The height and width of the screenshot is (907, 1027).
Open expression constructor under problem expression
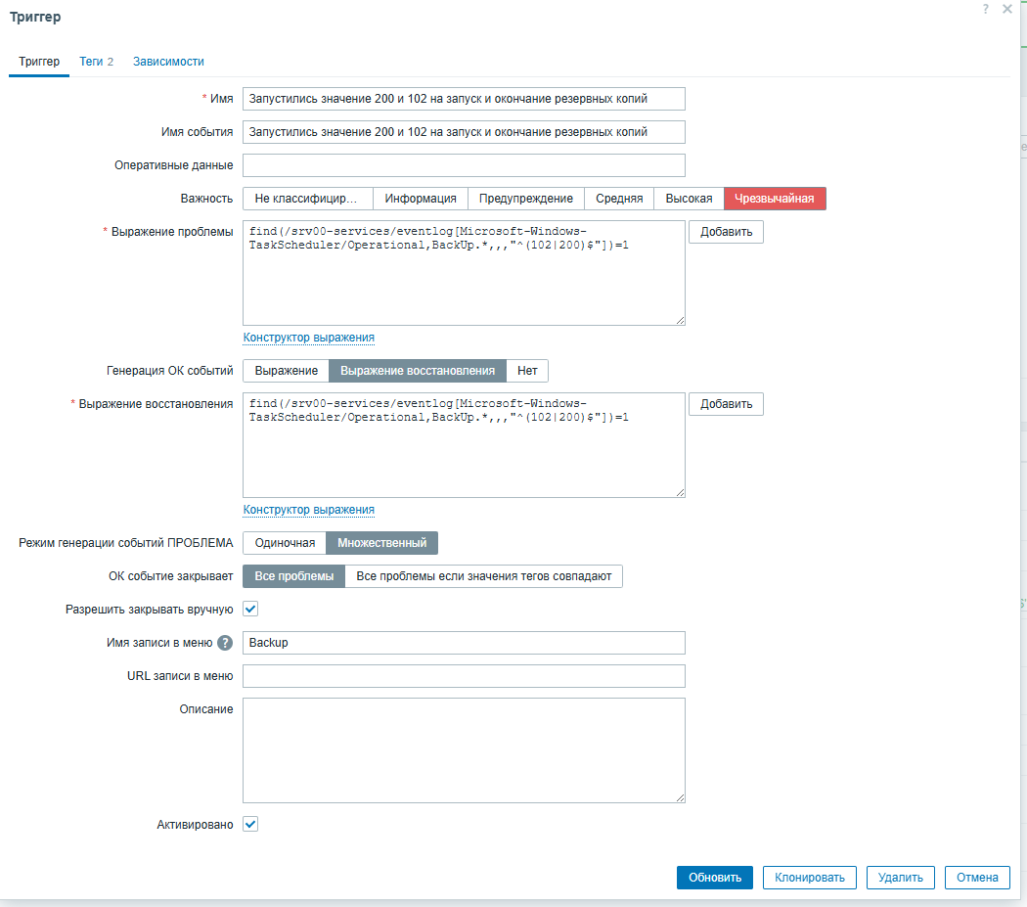tap(308, 338)
